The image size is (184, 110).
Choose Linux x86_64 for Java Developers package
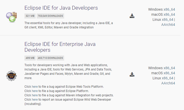[x=167, y=20]
